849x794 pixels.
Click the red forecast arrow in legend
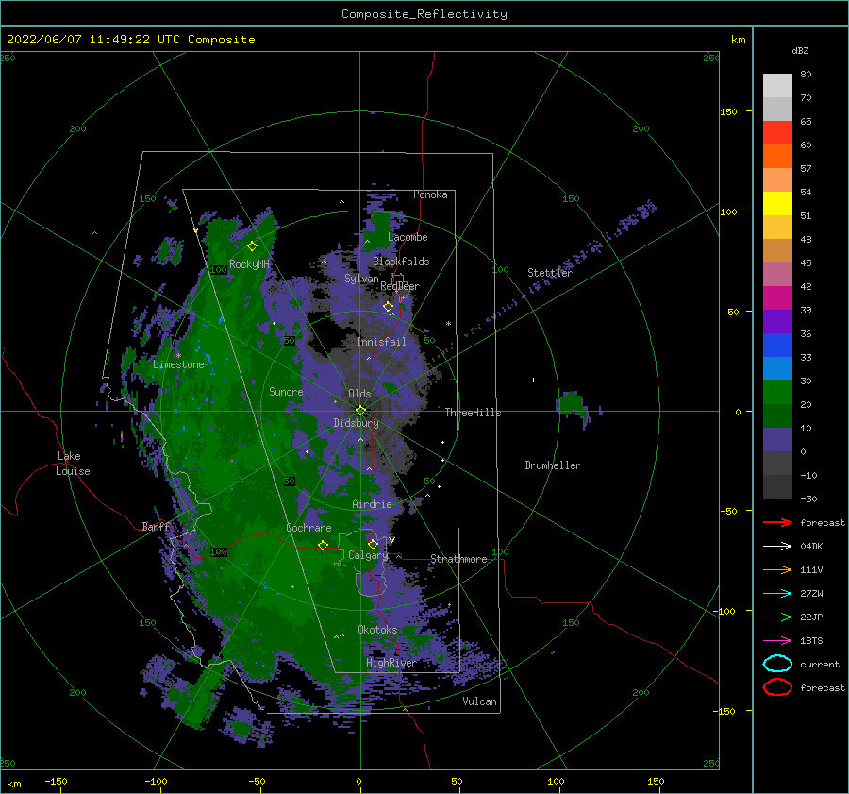click(777, 522)
